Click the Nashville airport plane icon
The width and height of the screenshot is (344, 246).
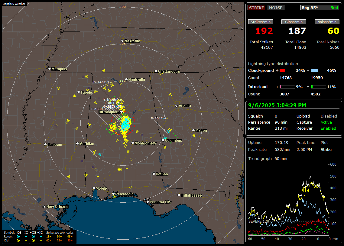[122, 41]
